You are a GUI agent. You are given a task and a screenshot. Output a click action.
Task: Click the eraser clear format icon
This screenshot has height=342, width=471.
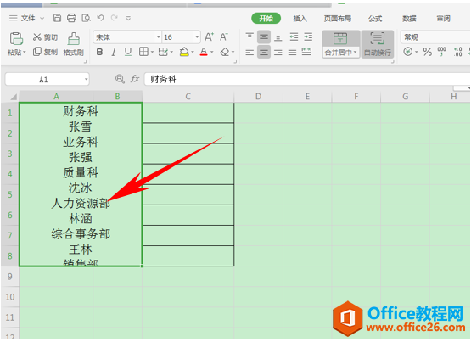[224, 53]
